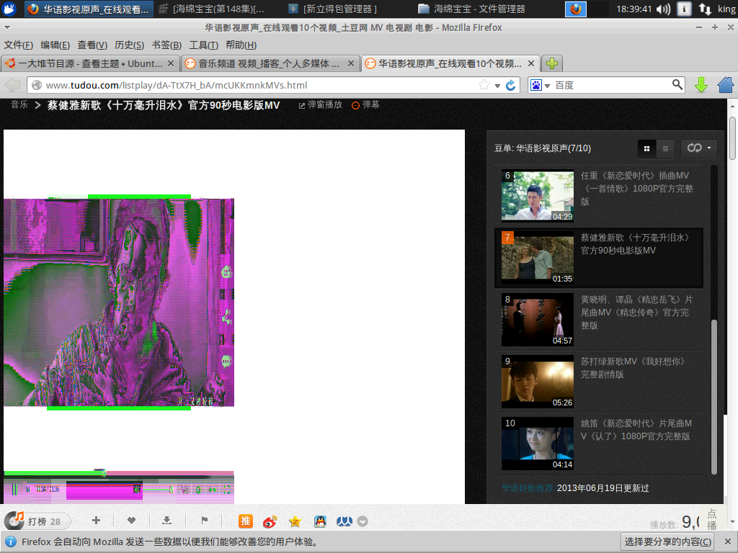
Task: Click the flag report icon below the player
Action: coord(204,520)
